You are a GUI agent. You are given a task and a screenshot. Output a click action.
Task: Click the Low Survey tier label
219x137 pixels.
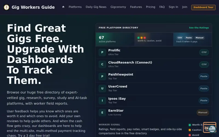115,115
